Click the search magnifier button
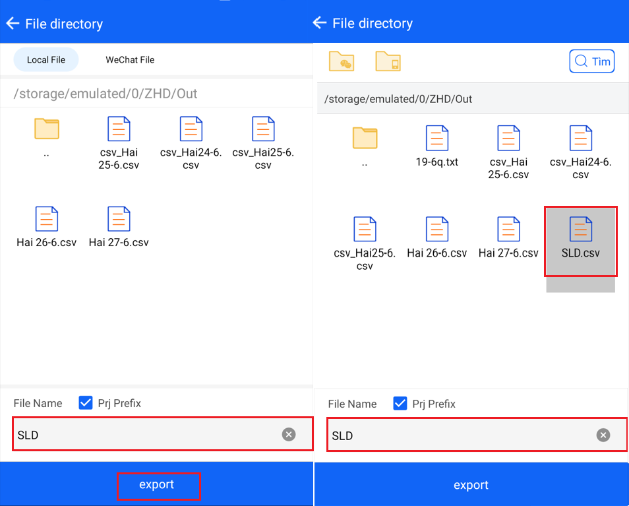Screen dimensions: 629x506 591,61
